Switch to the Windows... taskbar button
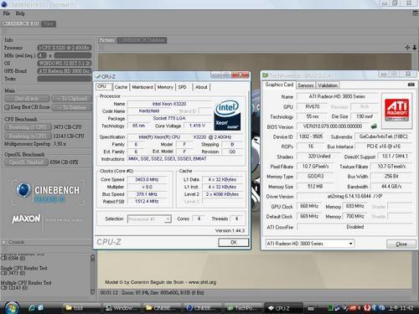This screenshot has height=314, width=419. 122,308
